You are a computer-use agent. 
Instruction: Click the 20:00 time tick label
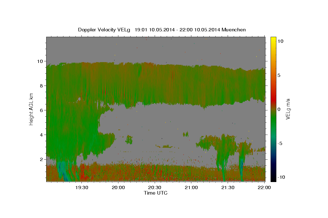pyautogui.click(x=118, y=187)
